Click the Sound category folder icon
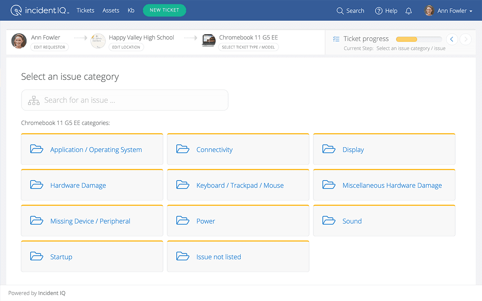The width and height of the screenshot is (482, 301). tap(329, 220)
